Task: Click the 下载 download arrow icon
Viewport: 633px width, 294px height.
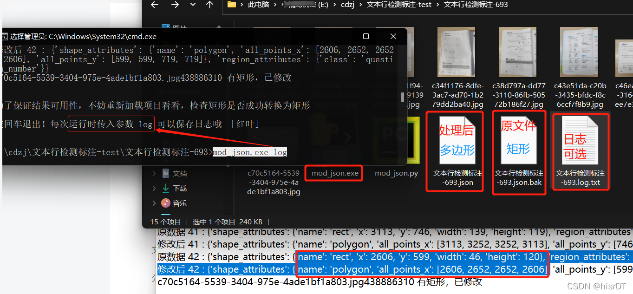Action: [165, 188]
